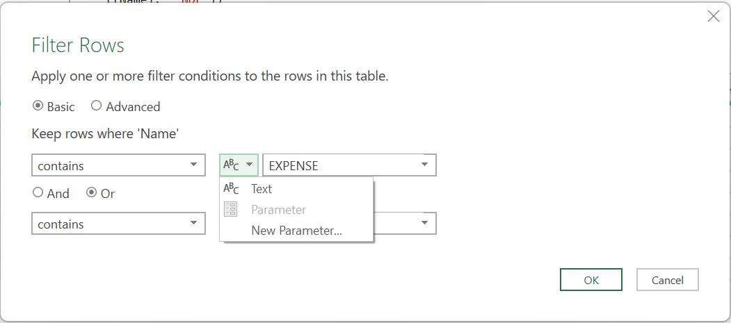Expand the EXPENSE value dropdown arrow
This screenshot has width=731, height=323.
coord(424,165)
